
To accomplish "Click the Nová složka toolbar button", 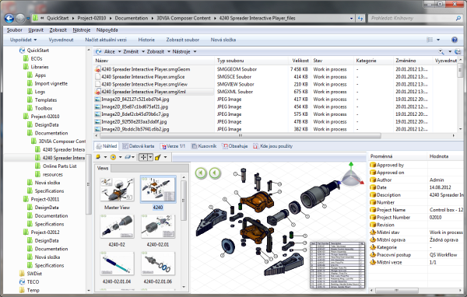I will (223, 40).
